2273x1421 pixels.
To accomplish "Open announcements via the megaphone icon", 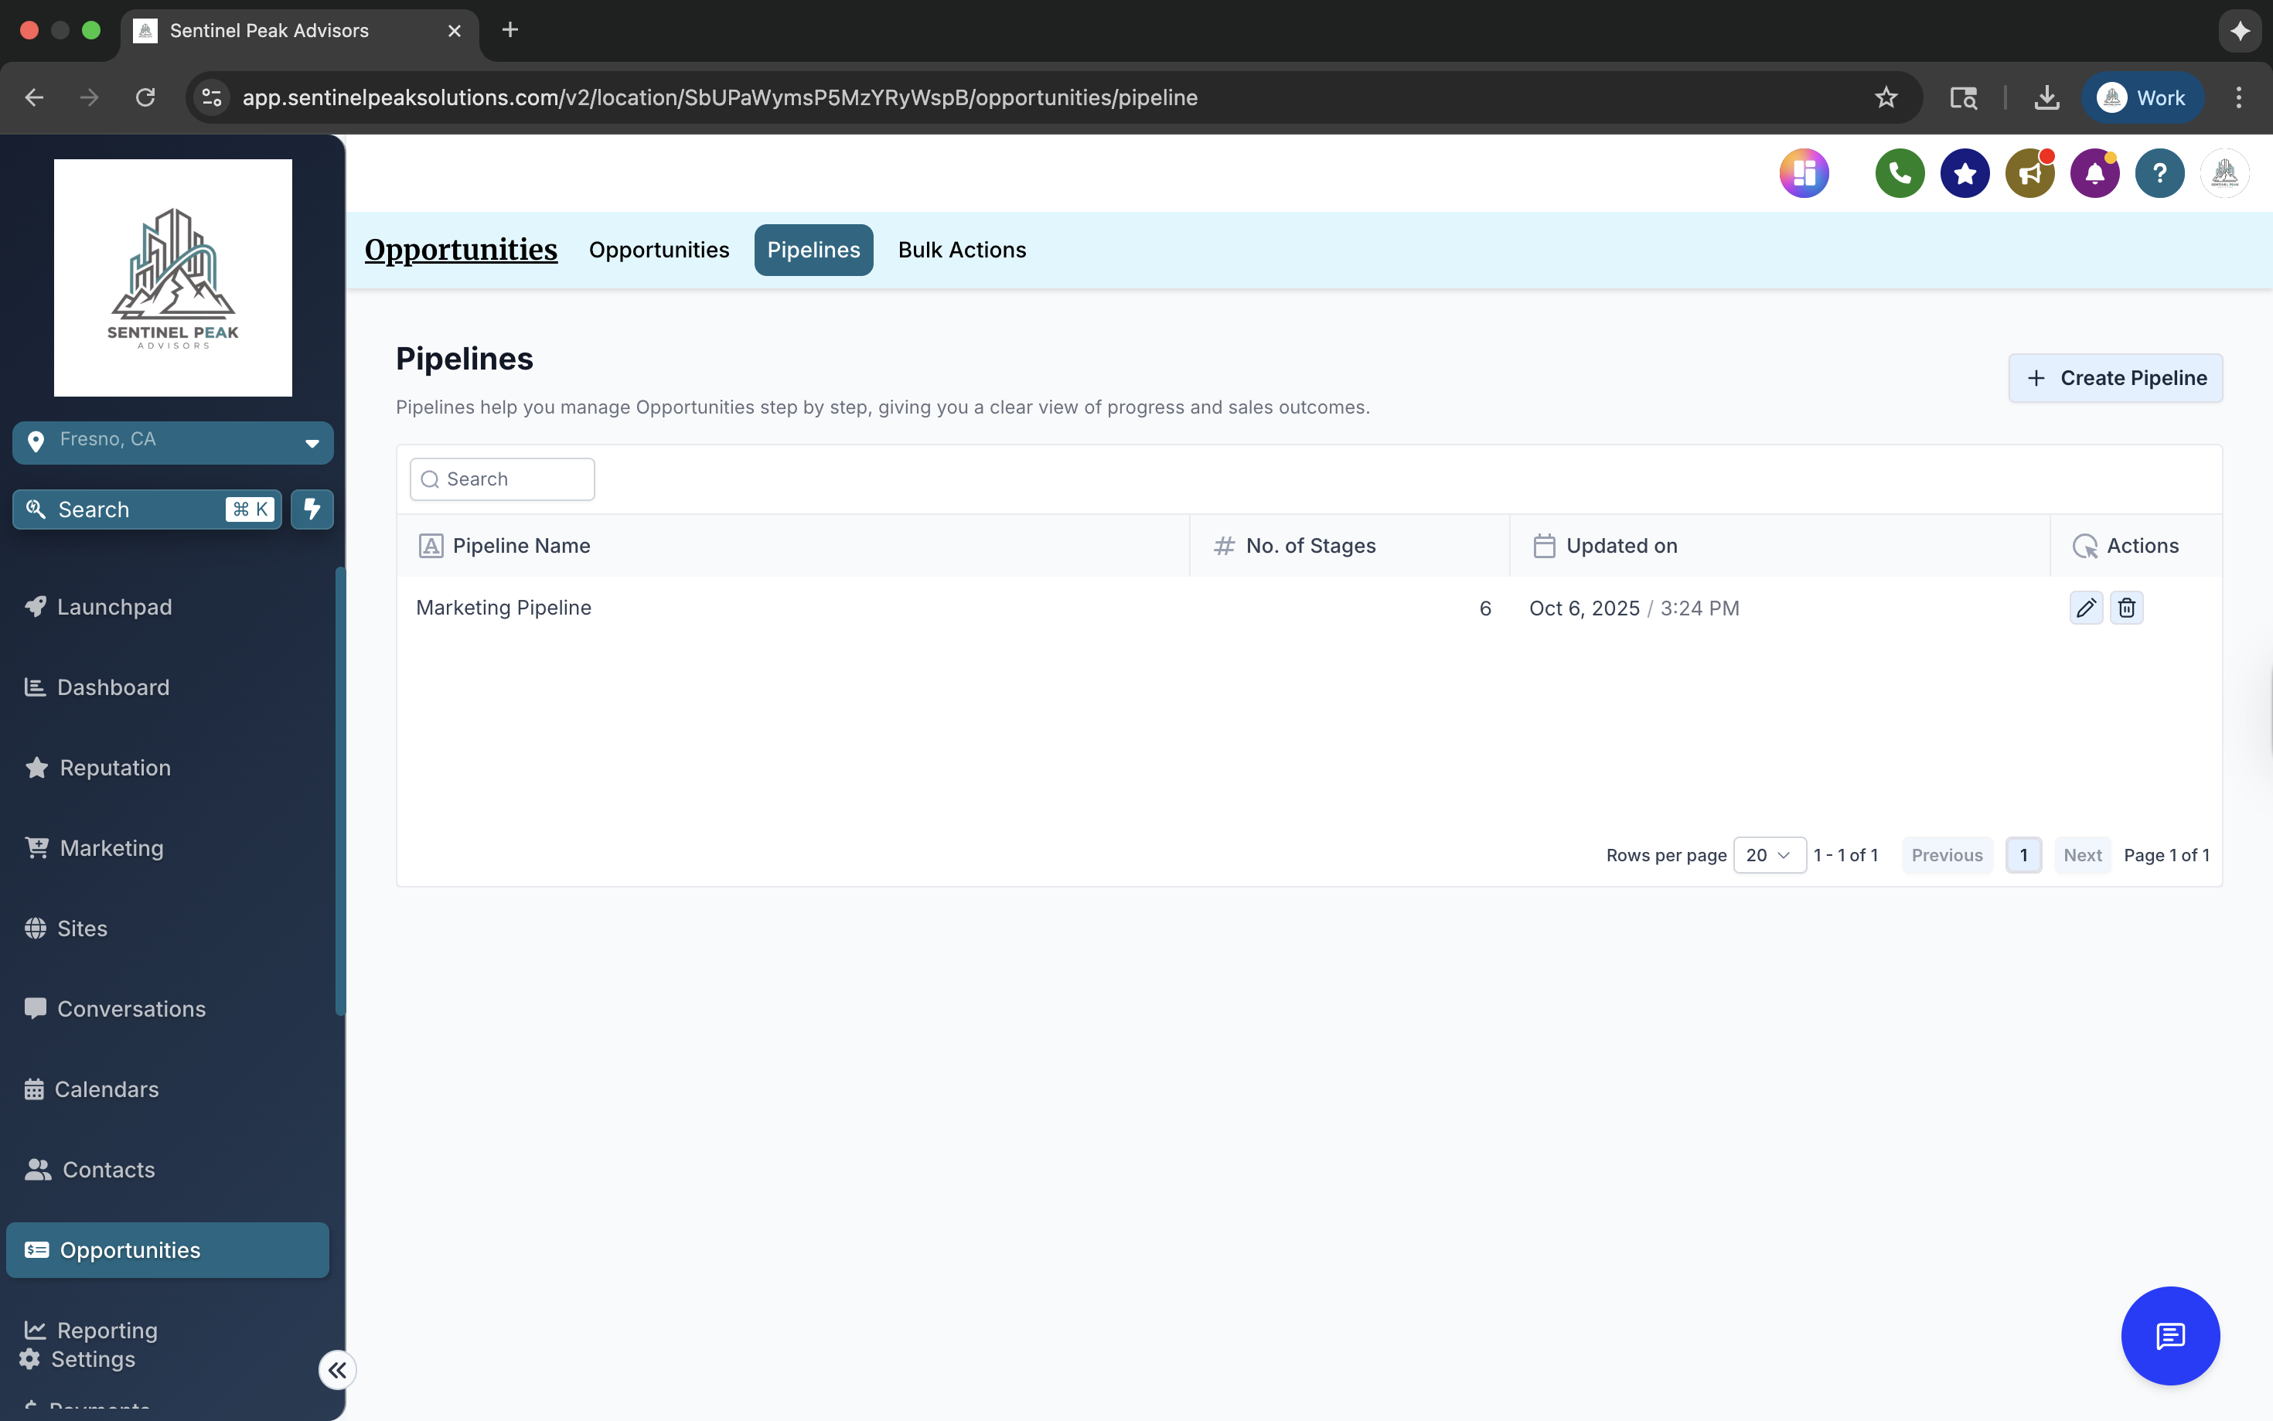I will coord(2029,173).
